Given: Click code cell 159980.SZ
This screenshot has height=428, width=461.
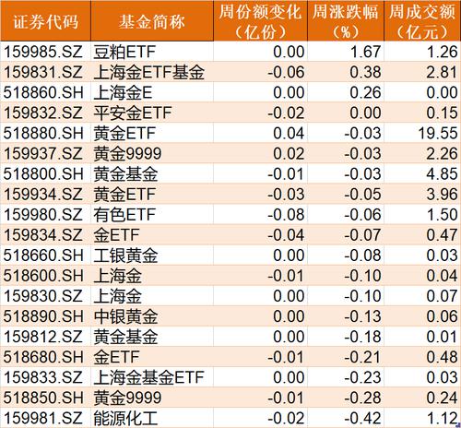Looking at the screenshot, I should 45,215.
